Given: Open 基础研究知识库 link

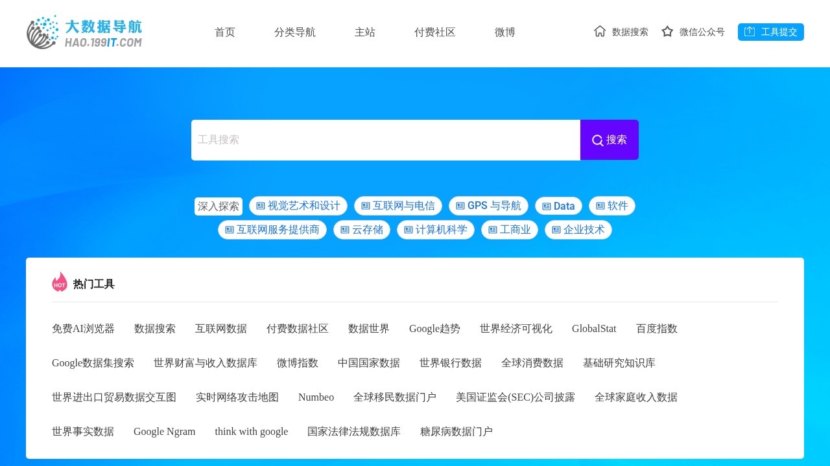Looking at the screenshot, I should coord(619,363).
